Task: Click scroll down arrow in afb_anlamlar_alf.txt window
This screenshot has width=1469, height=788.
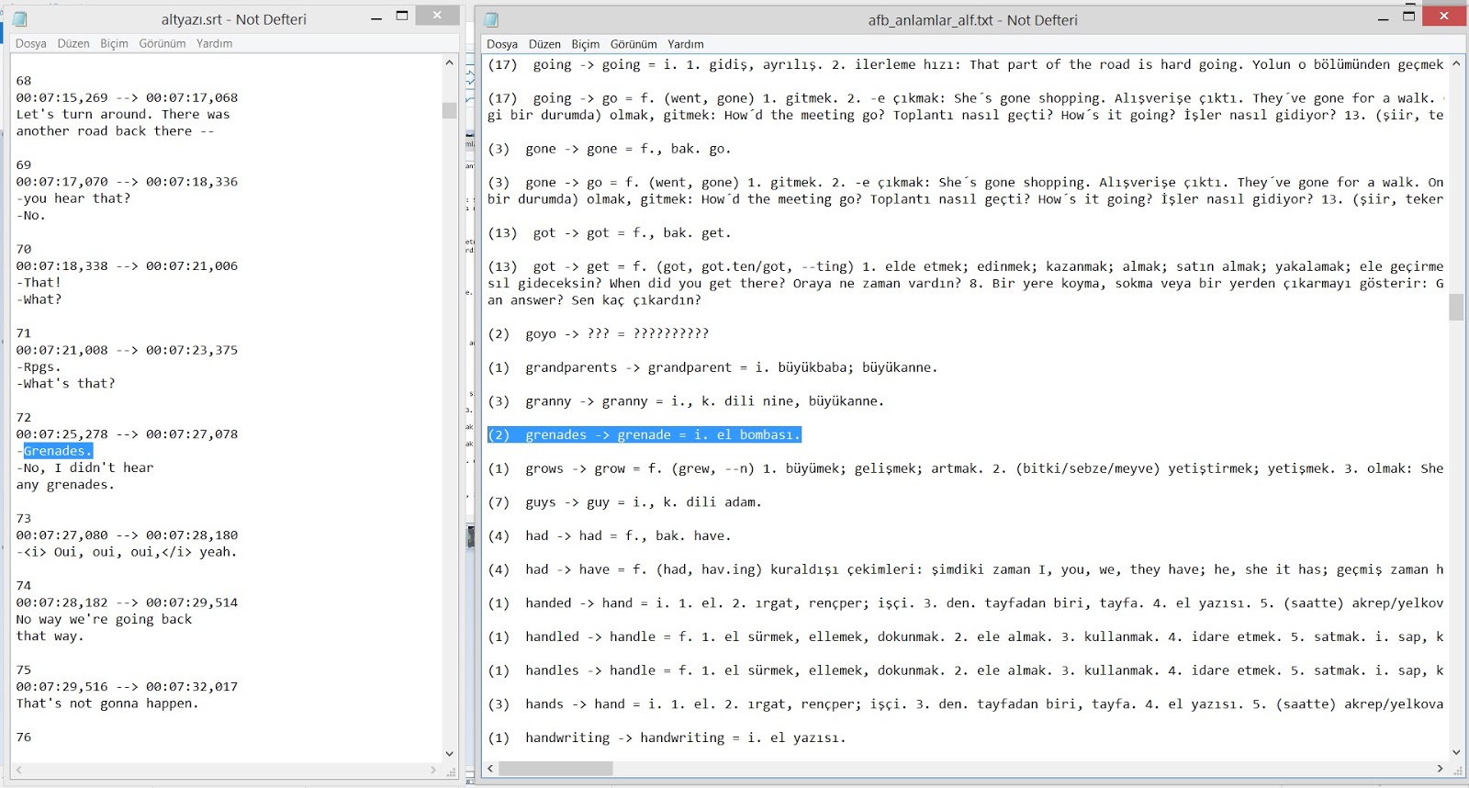Action: click(1457, 752)
